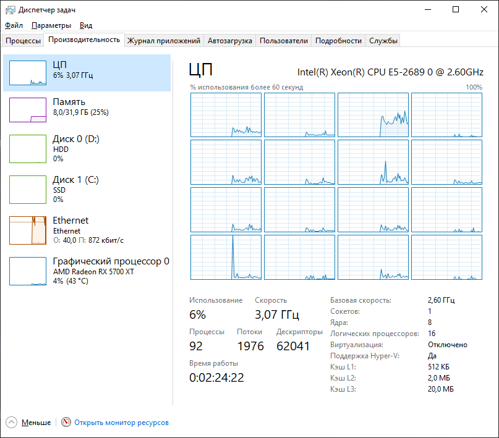This screenshot has height=438, width=499.
Task: Select Графический процессор 0 graph thumbnail
Action: (28, 271)
